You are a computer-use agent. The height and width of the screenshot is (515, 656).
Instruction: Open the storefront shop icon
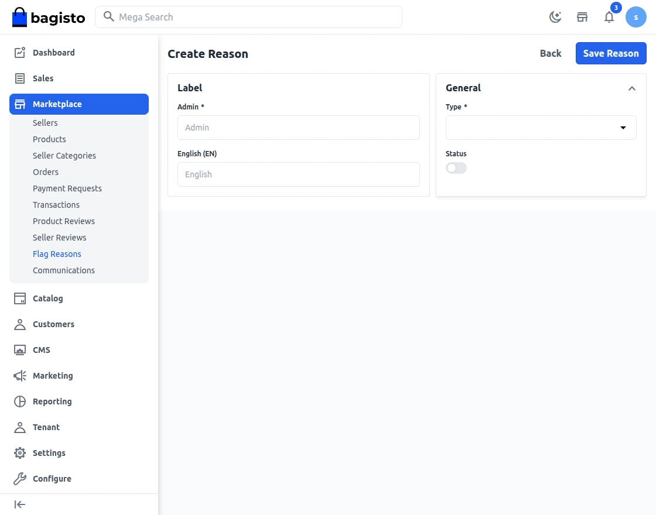[582, 17]
